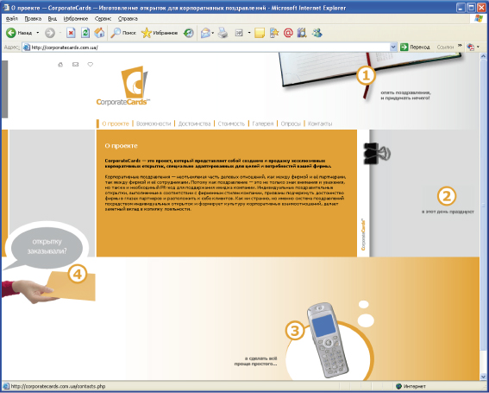Image resolution: width=489 pixels, height=393 pixels.
Task: Open the Edit button dropdown arrow
Action: 249,33
